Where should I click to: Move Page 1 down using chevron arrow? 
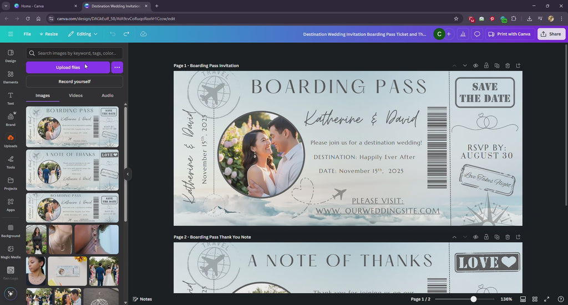click(x=465, y=65)
